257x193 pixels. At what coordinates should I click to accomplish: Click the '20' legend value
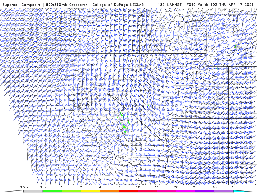click(x=176, y=187)
